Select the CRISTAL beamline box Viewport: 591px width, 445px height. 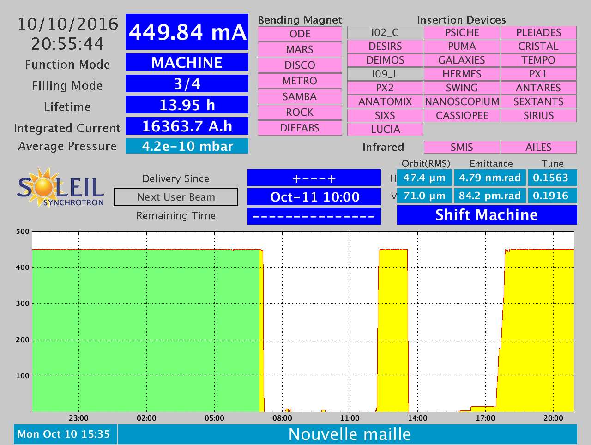[x=538, y=47]
